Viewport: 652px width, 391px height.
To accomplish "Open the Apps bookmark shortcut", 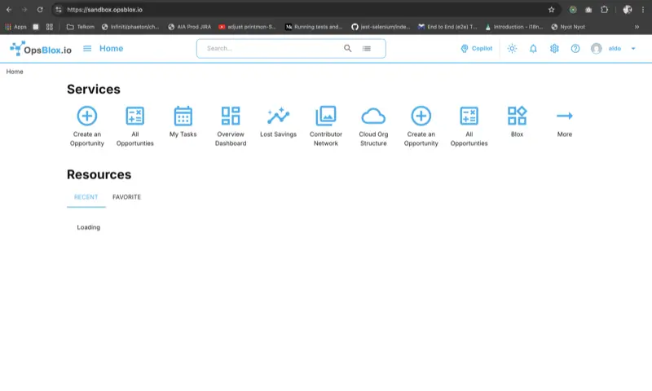I will coord(15,27).
